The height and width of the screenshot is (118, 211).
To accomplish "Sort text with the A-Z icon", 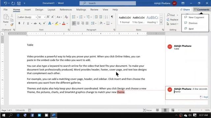I will coord(106,17).
